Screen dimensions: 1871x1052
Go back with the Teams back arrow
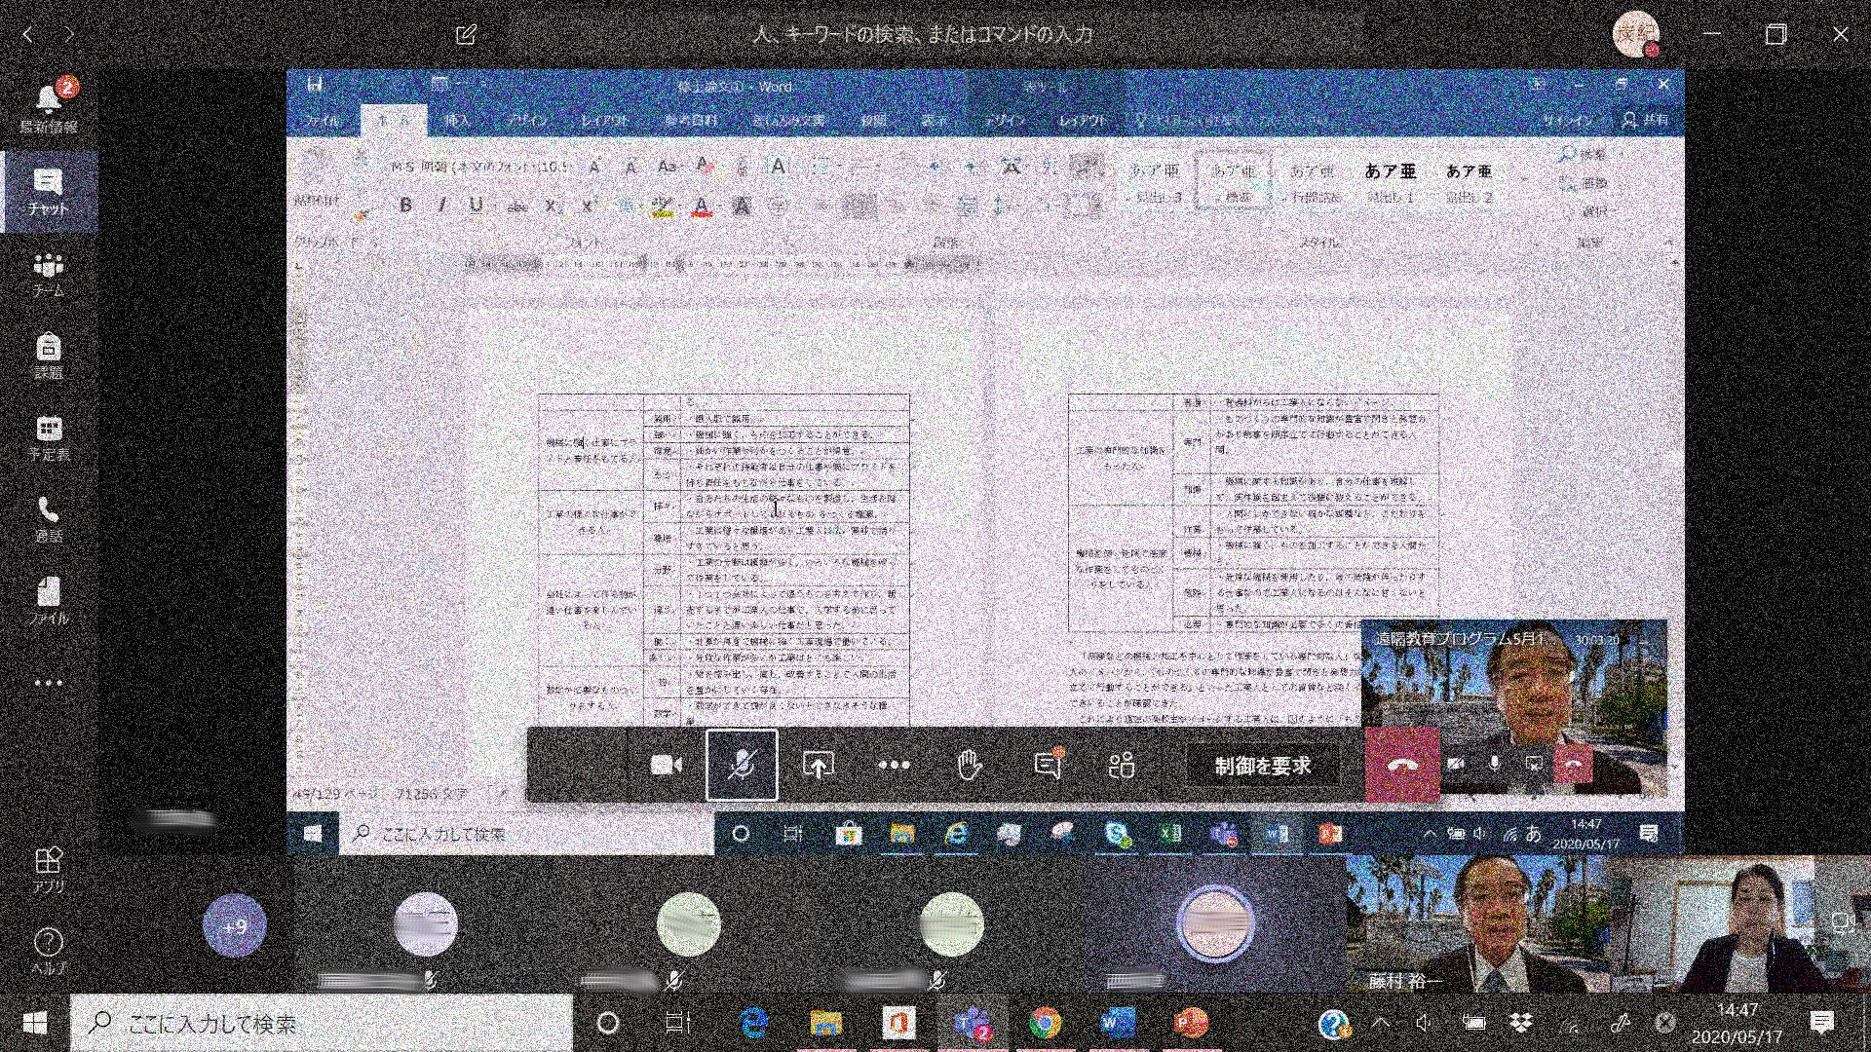[28, 35]
